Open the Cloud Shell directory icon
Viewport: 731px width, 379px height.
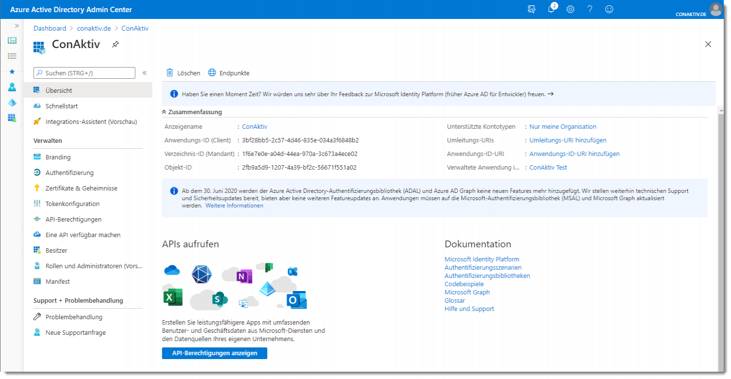(x=531, y=9)
